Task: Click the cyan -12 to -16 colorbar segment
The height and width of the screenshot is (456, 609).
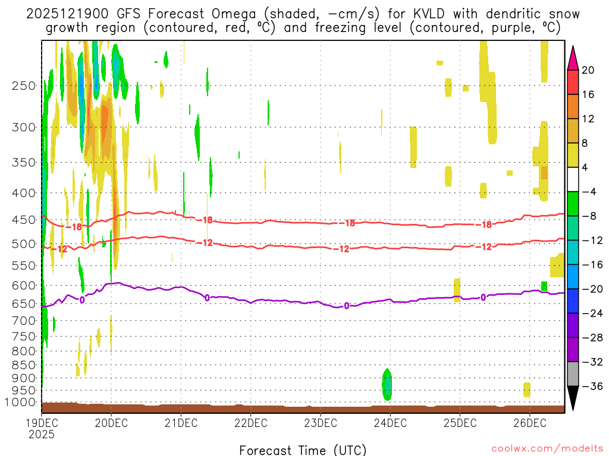Action: [x=573, y=252]
